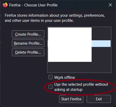Click the 'Firefox - Choose User Profile' title text
Image resolution: width=116 pixels, height=107 pixels.
tap(33, 5)
